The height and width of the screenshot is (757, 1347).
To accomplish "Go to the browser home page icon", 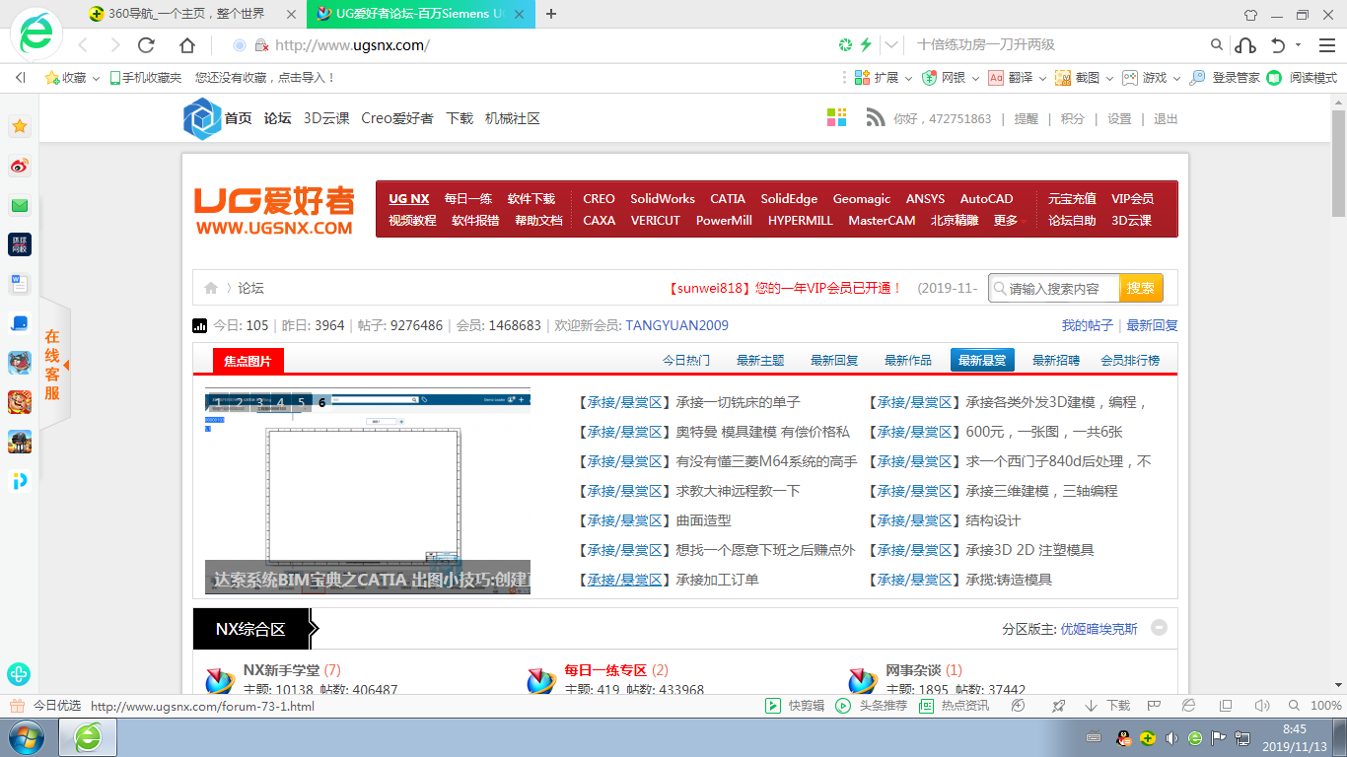I will (x=187, y=45).
